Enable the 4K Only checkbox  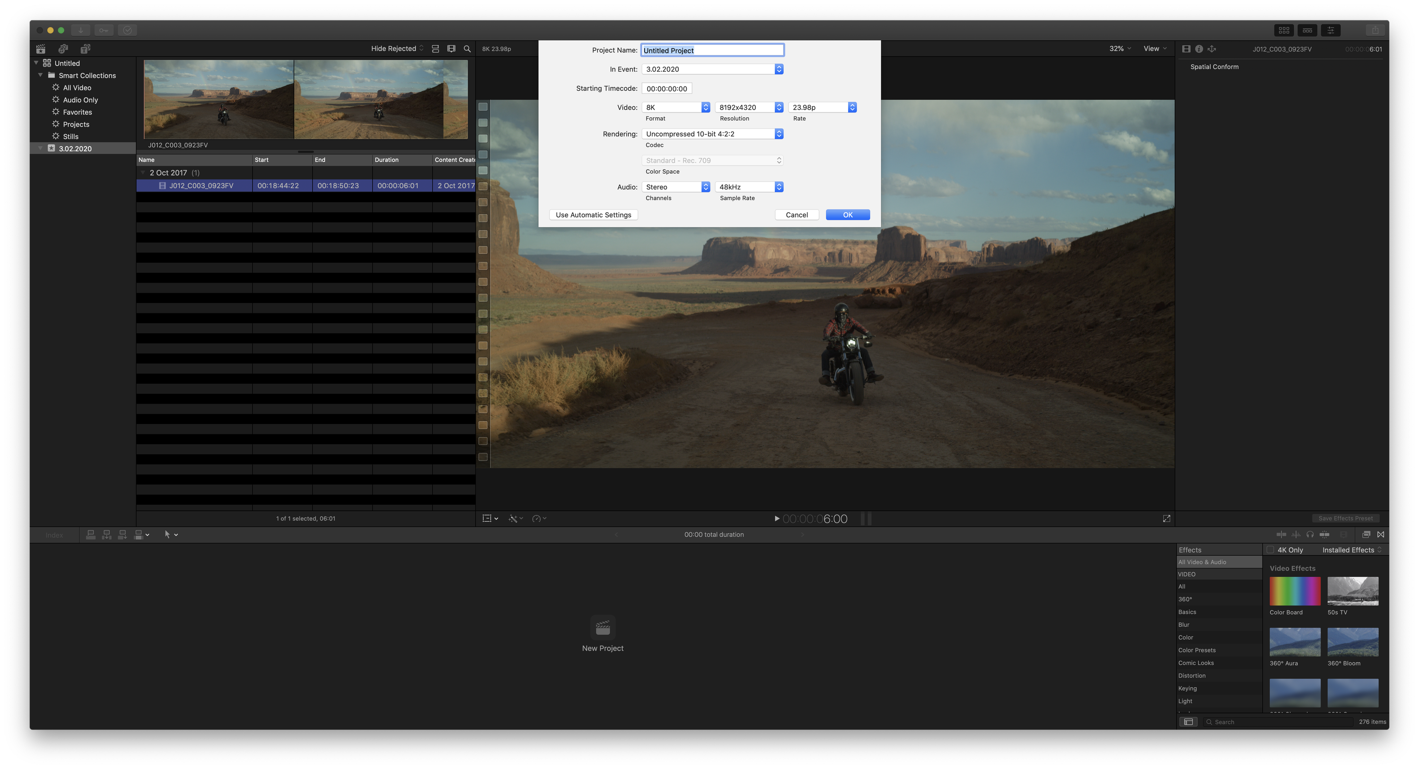tap(1270, 550)
